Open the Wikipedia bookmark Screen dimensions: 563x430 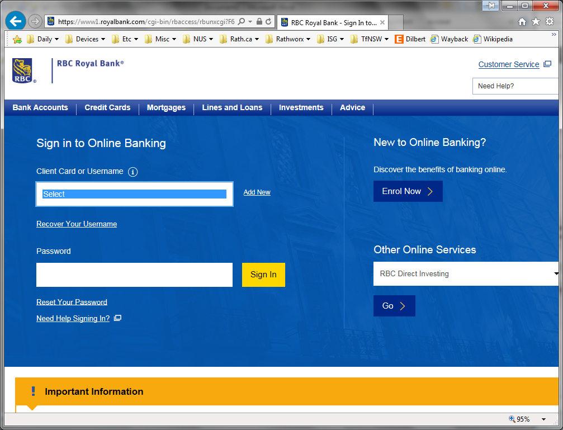(493, 39)
